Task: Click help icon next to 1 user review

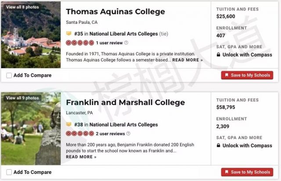Action: click(126, 43)
